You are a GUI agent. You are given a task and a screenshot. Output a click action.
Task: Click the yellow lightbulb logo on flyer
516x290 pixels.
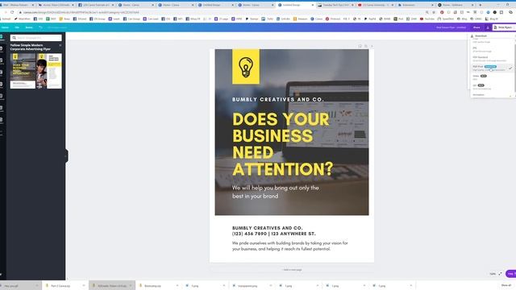point(246,67)
